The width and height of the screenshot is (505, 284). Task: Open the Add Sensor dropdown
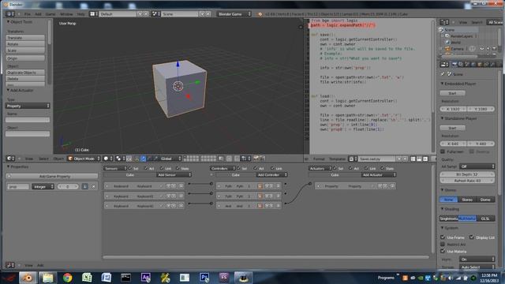(174, 174)
